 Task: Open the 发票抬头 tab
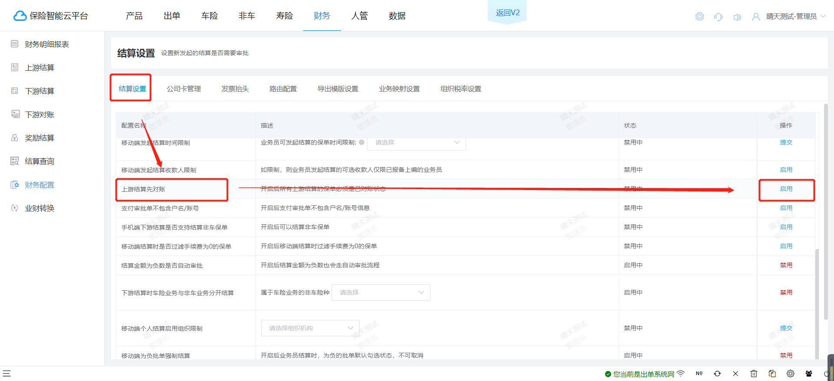[235, 89]
